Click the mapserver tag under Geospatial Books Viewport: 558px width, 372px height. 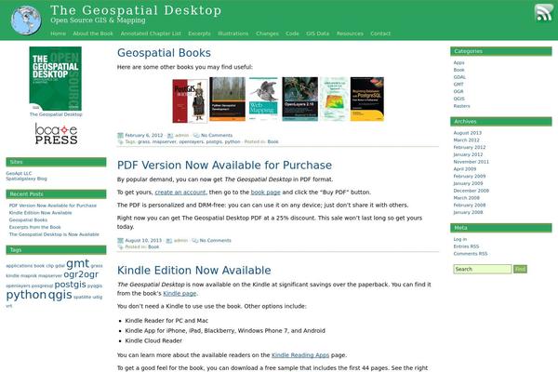[164, 141]
